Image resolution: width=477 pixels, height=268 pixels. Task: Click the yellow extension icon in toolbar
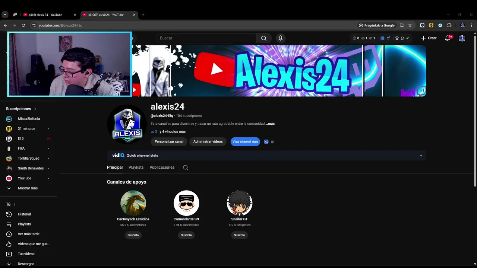click(431, 25)
